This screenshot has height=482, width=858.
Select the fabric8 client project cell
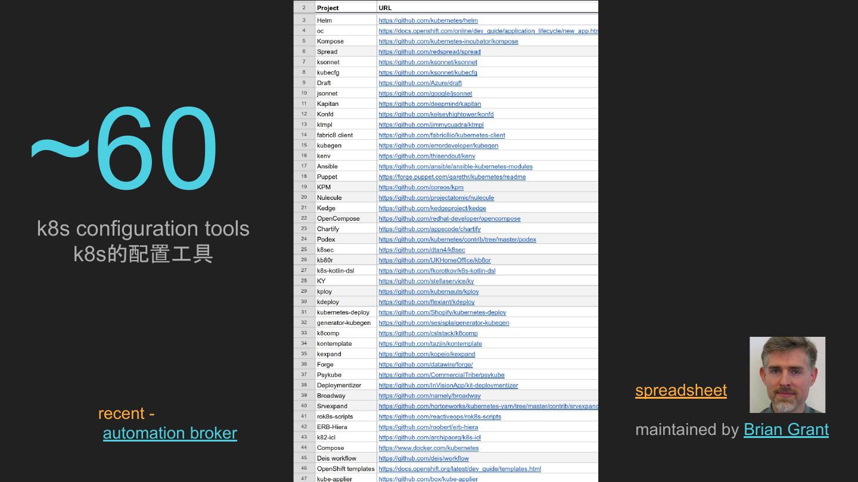pyautogui.click(x=346, y=135)
